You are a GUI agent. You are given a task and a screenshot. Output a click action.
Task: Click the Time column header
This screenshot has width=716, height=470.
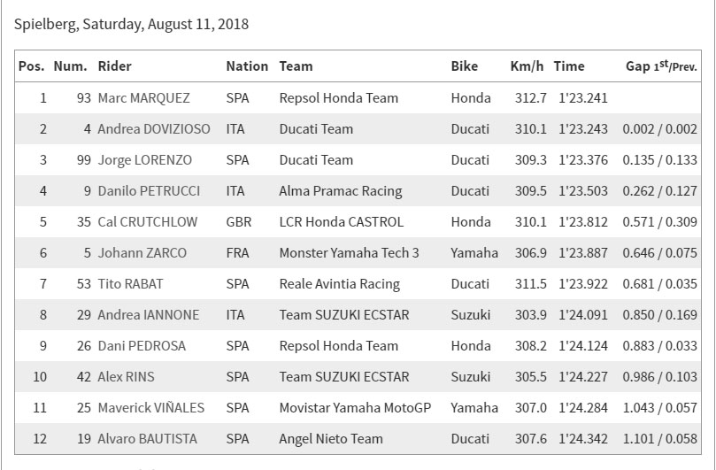569,66
